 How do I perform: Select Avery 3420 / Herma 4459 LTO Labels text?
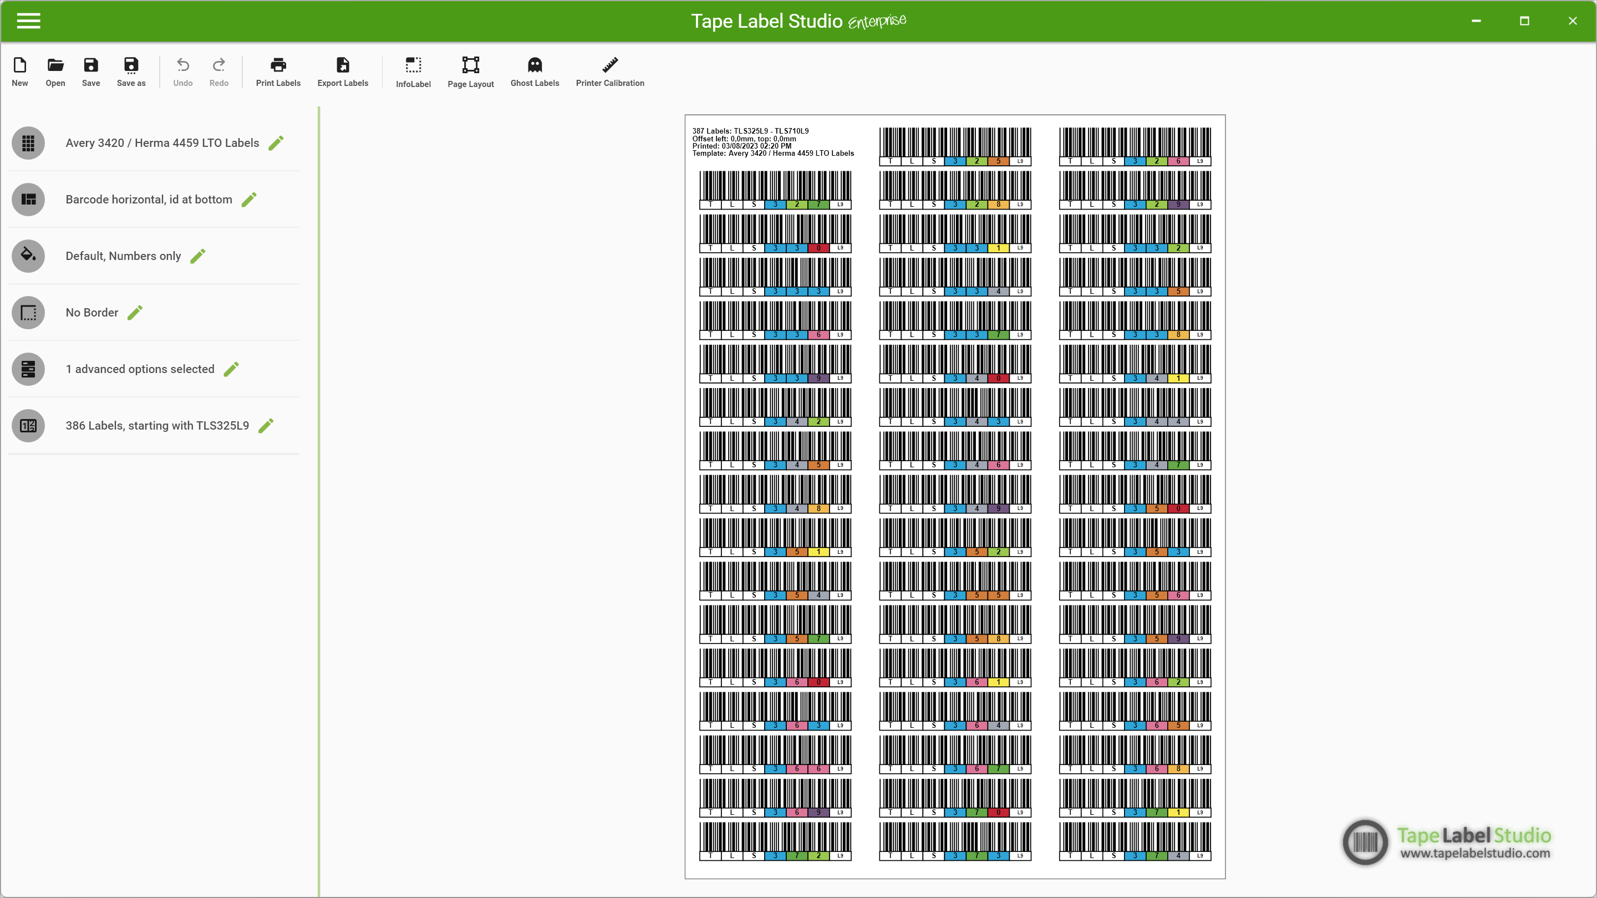click(162, 143)
